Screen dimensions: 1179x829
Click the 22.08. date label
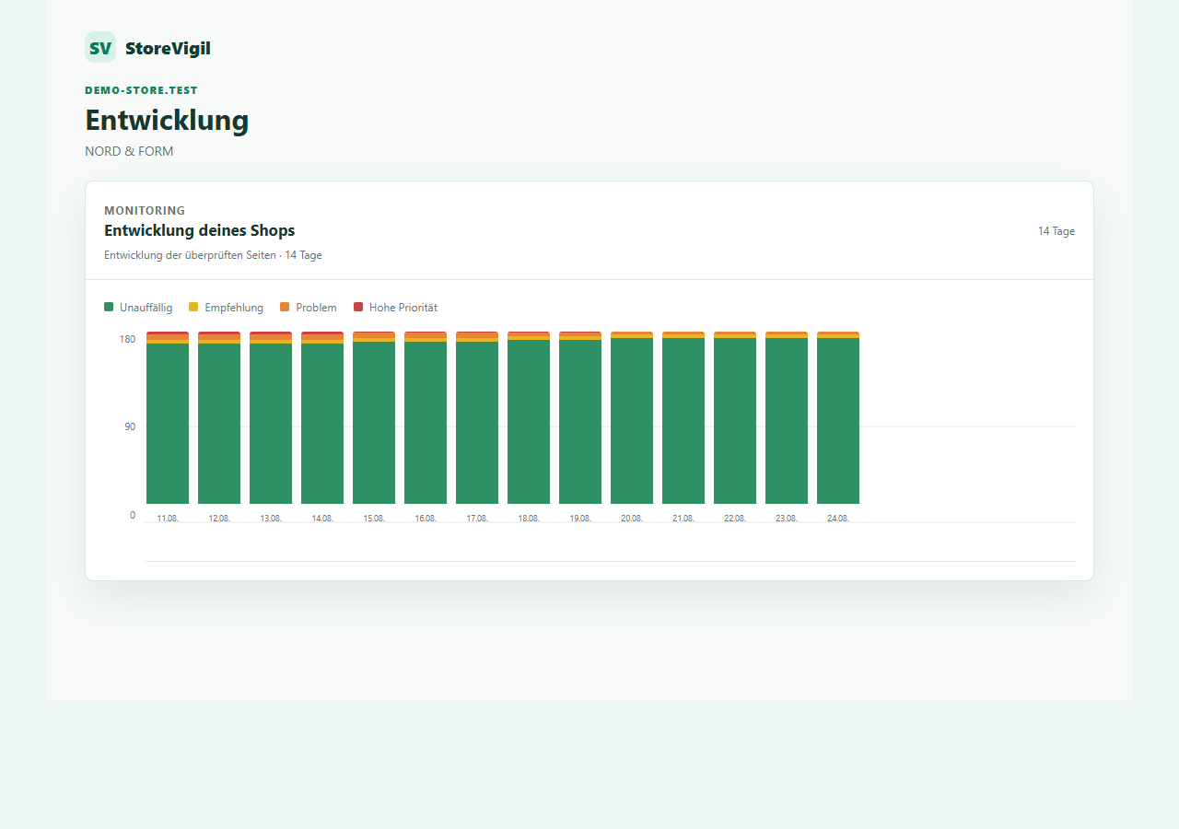click(x=735, y=519)
